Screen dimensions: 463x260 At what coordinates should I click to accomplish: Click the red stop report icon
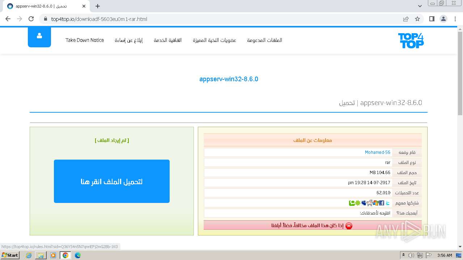coord(349,226)
